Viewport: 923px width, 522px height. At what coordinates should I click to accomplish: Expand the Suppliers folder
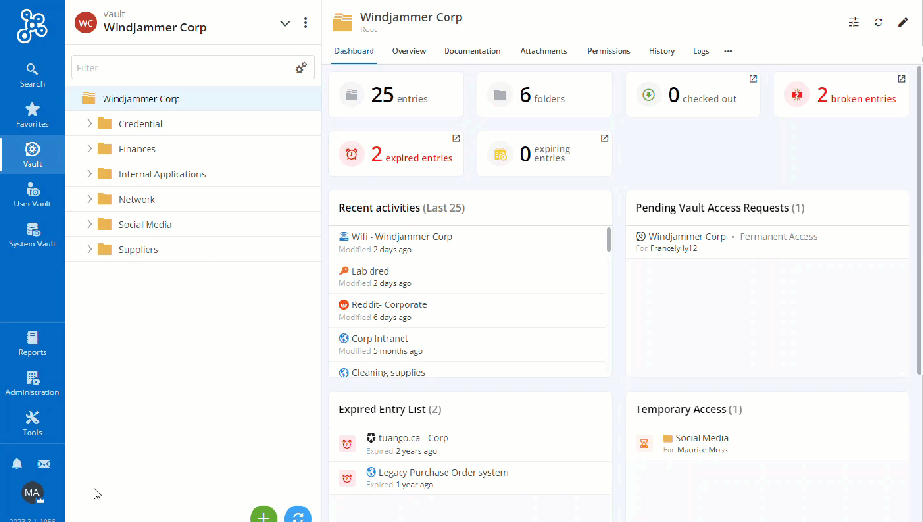pyautogui.click(x=89, y=249)
